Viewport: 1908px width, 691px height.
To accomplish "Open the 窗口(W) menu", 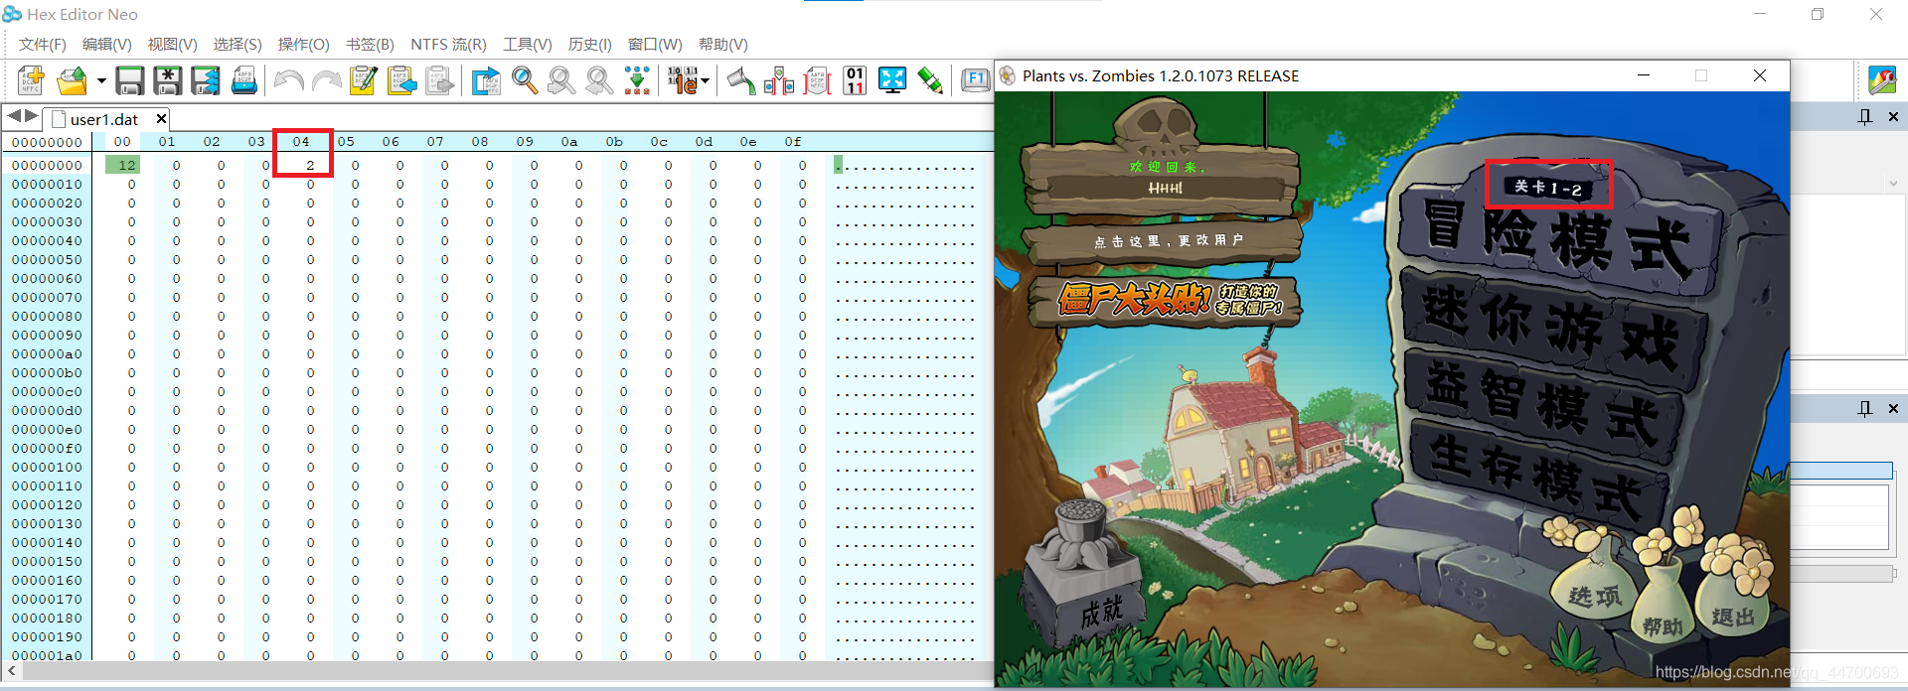I will point(655,45).
